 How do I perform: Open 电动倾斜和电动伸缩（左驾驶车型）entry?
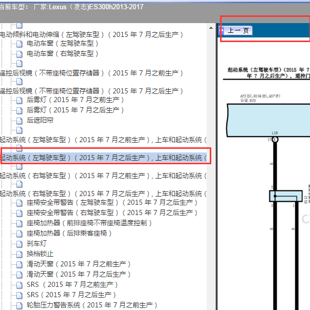tap(92, 34)
